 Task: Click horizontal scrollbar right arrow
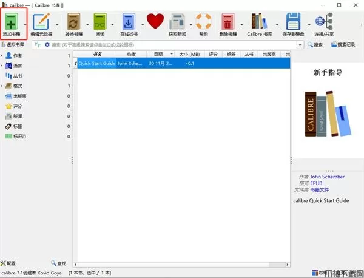pos(288,265)
